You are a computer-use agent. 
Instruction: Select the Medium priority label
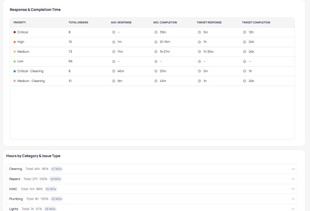23,52
